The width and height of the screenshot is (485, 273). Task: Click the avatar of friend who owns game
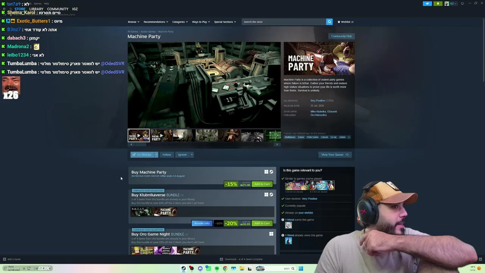point(288,241)
